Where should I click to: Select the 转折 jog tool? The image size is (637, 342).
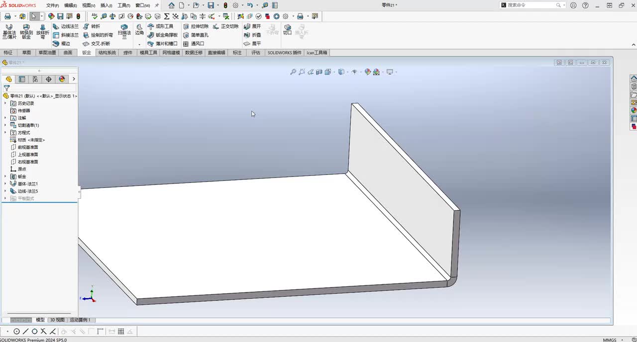pyautogui.click(x=92, y=26)
